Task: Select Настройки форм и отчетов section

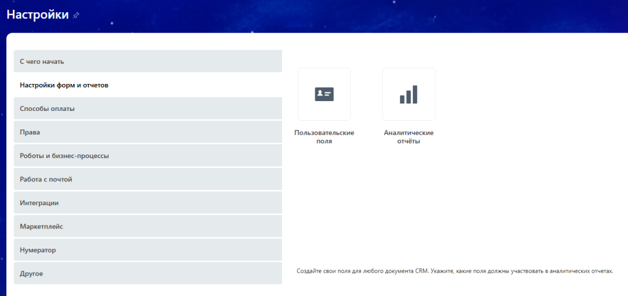Action: click(x=147, y=85)
